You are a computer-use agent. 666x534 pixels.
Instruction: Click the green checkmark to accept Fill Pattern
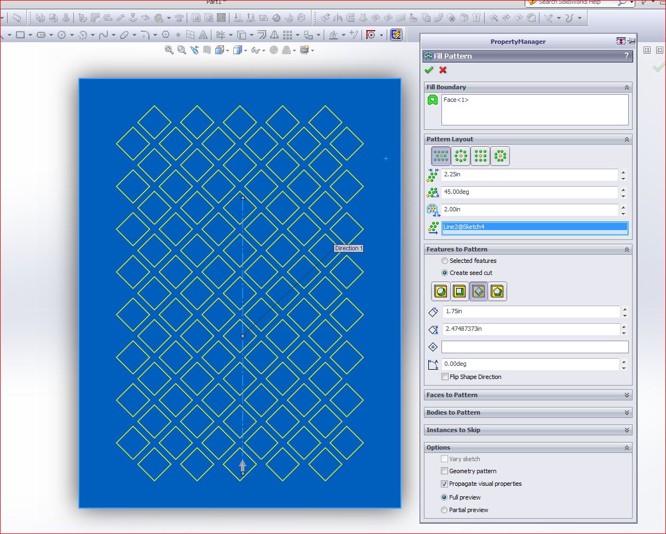pyautogui.click(x=429, y=70)
